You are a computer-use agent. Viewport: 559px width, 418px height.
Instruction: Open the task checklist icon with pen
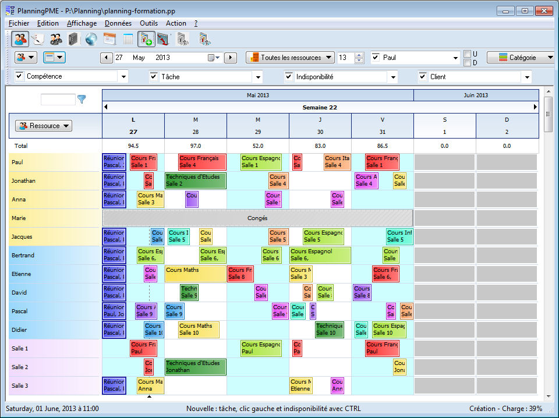[38, 39]
